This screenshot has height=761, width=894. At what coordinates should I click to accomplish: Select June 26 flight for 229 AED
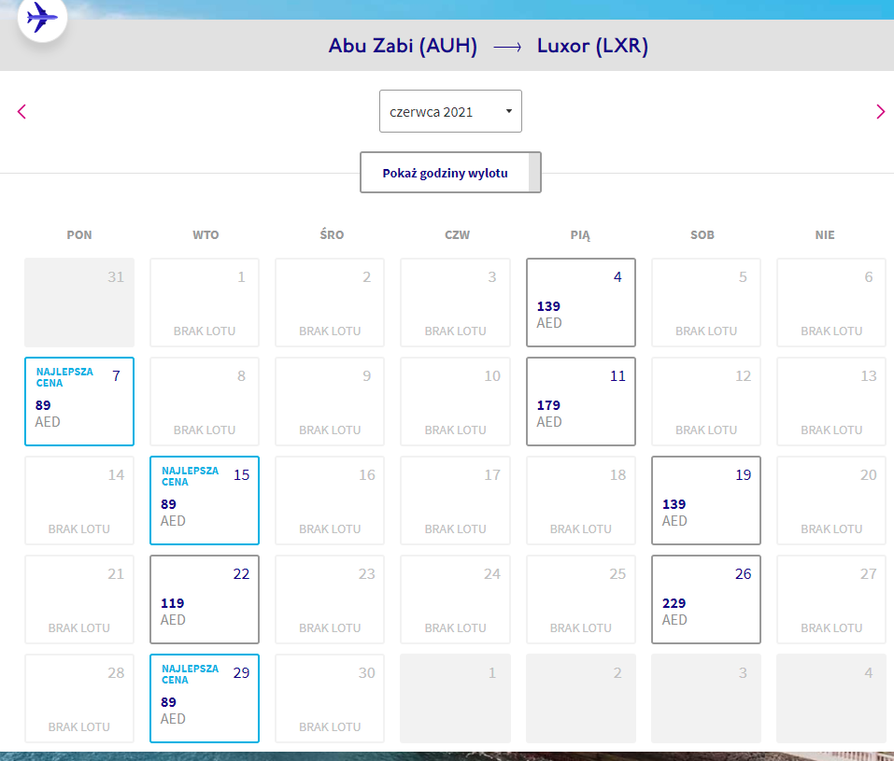point(706,599)
